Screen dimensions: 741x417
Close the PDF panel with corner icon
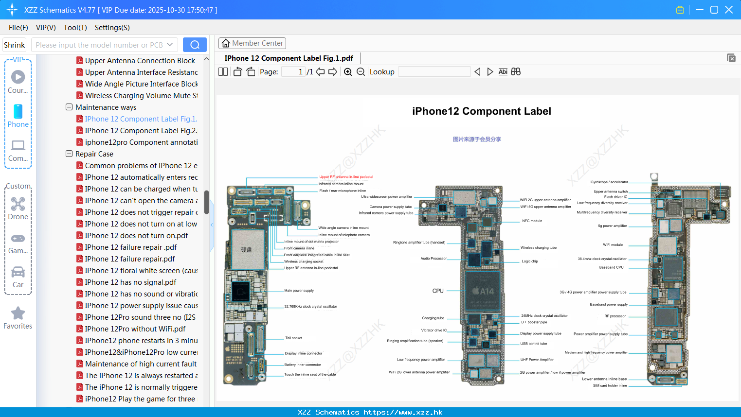(x=731, y=58)
